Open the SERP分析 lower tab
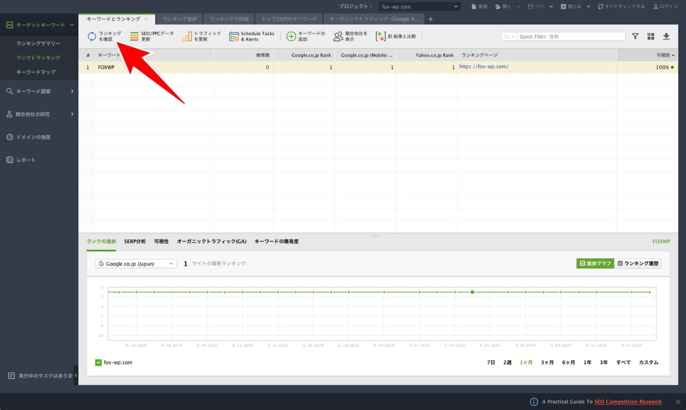Viewport: 686px width, 410px height. click(x=135, y=241)
